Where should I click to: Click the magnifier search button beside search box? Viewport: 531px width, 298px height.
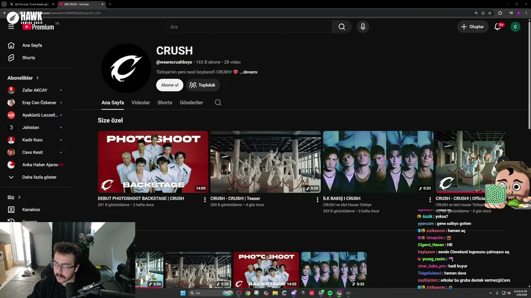coord(341,27)
